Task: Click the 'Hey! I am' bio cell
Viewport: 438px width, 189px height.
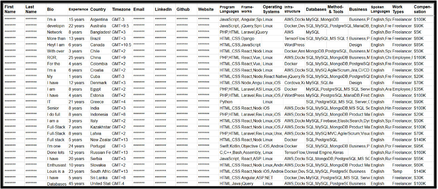Action: tap(56, 45)
